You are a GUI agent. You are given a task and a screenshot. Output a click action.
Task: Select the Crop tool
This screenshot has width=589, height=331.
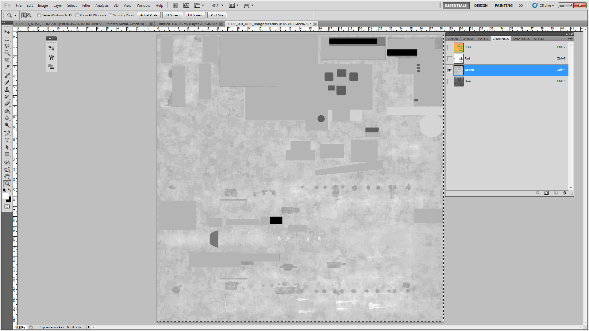[7, 60]
